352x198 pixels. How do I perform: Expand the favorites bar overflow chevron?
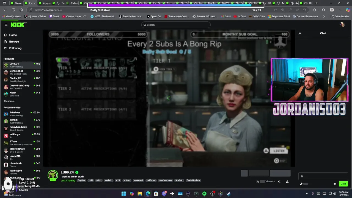click(324, 16)
